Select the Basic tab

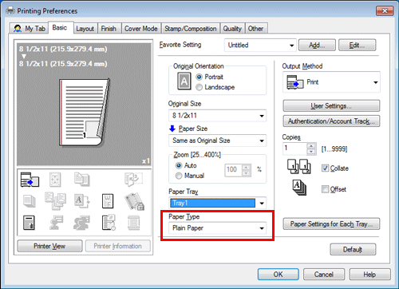coord(60,28)
